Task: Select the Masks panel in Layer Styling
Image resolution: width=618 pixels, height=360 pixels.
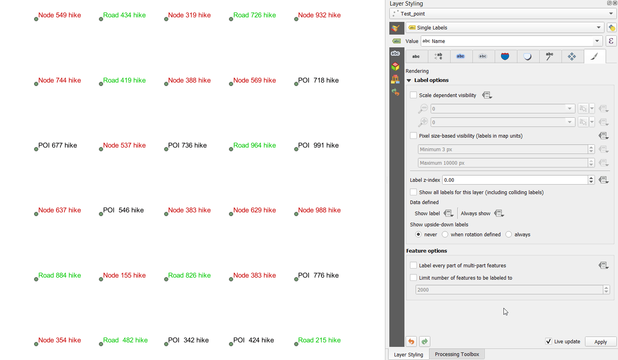Action: coord(396,53)
